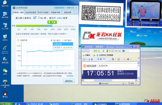This screenshot has width=162, height=105.
Task: Click the IE Back navigation button
Action: tap(84, 51)
